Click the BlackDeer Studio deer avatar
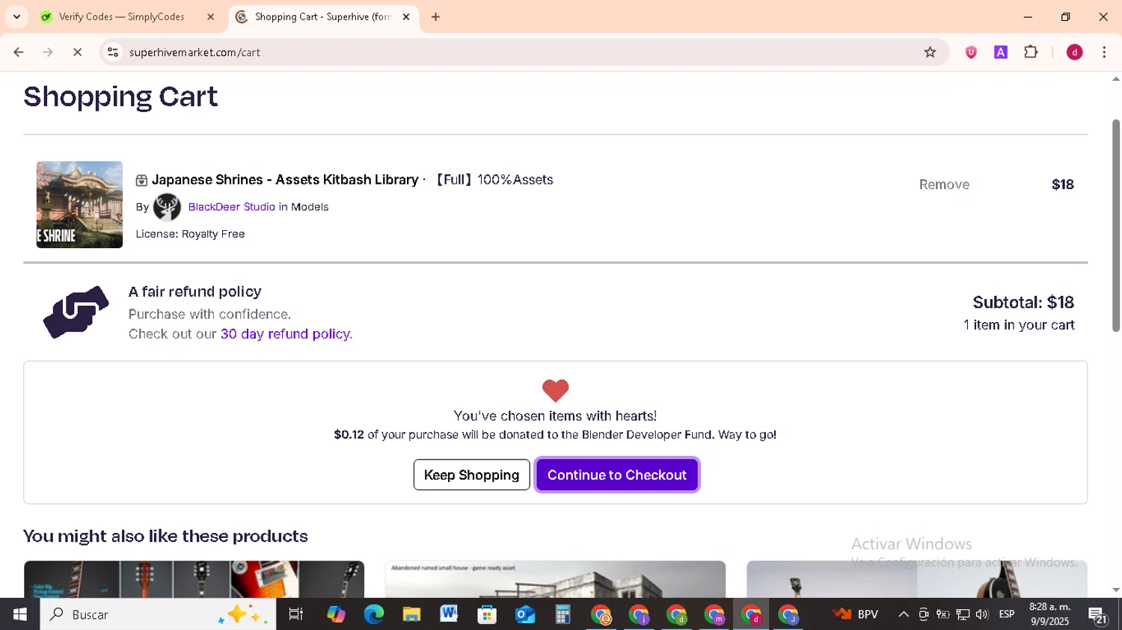 click(x=167, y=207)
